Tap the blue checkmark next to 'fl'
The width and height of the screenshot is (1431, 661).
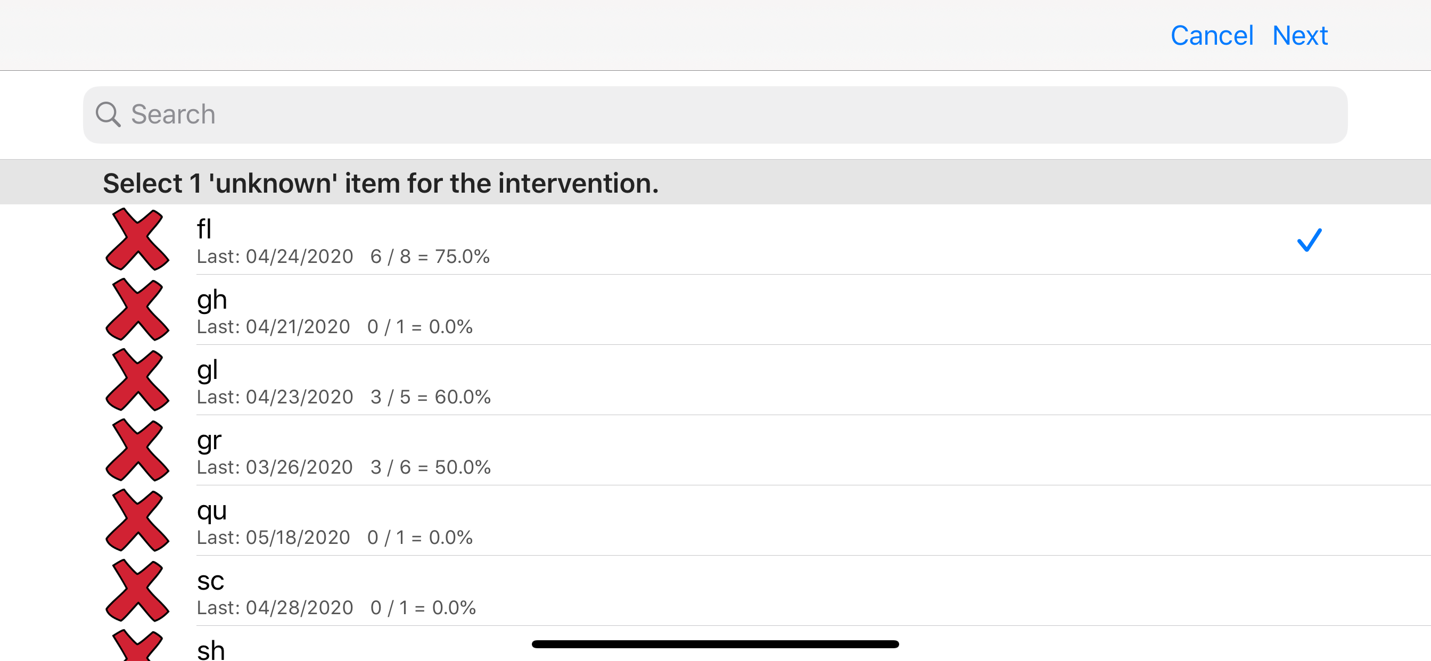tap(1309, 240)
